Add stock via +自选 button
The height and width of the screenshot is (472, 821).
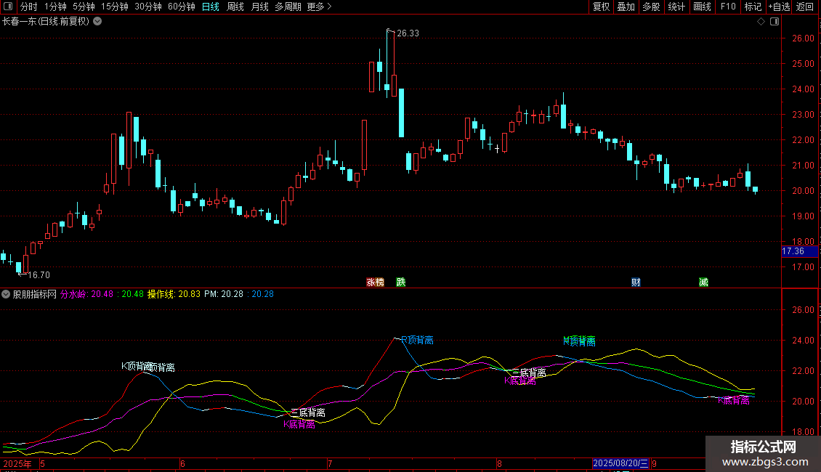click(x=779, y=7)
